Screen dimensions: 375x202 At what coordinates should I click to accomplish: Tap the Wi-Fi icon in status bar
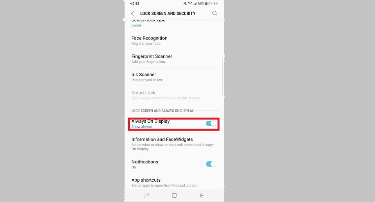click(x=190, y=4)
